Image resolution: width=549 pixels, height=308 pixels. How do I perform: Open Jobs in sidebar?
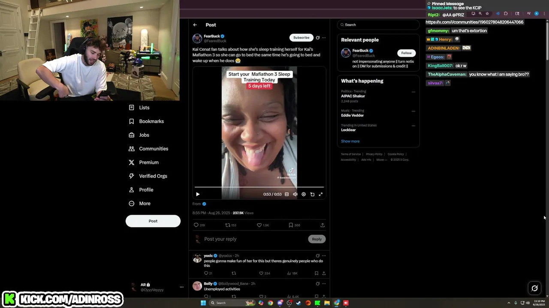139,135
